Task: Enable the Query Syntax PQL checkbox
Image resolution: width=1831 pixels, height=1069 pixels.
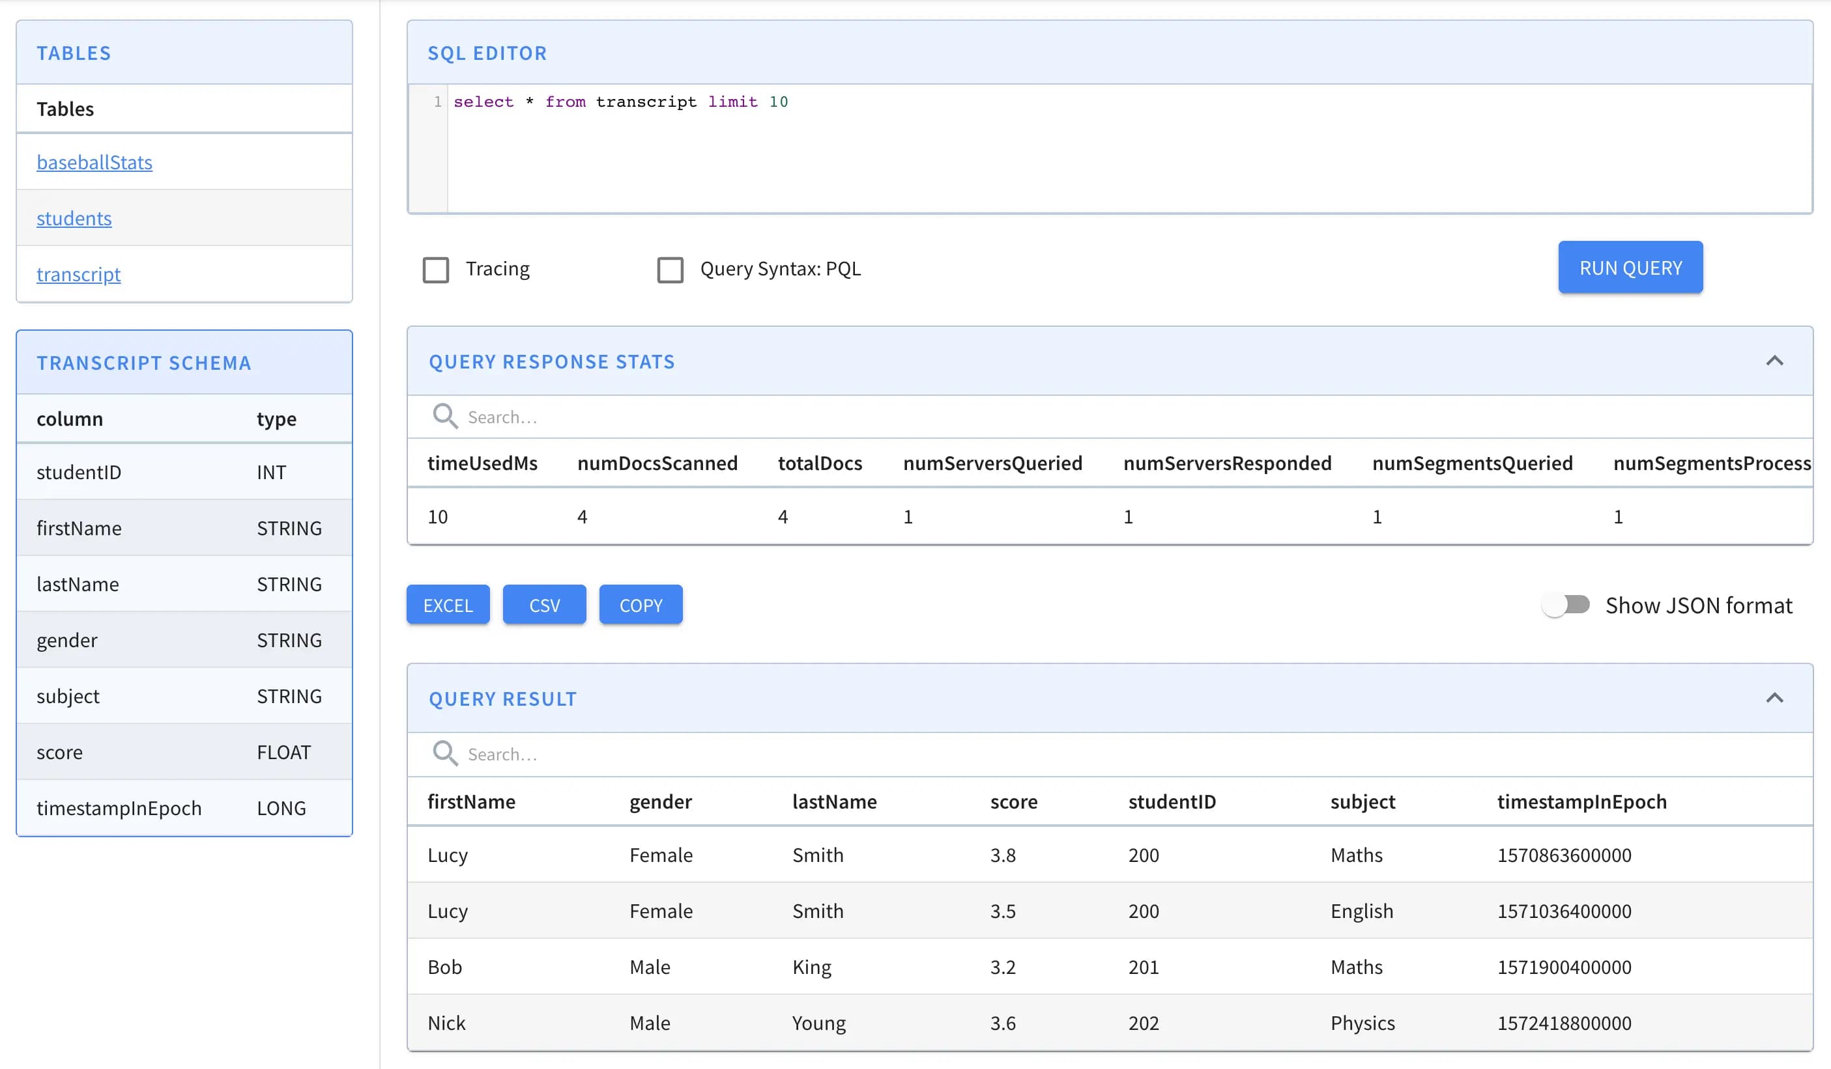Action: (x=670, y=268)
